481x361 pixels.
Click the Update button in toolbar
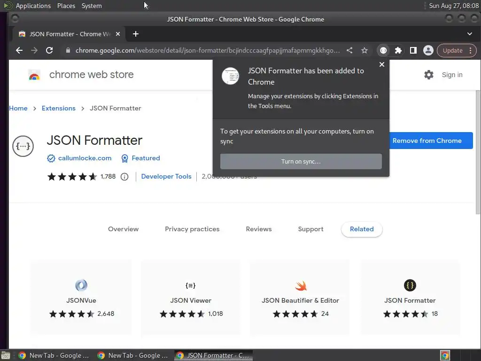[452, 50]
